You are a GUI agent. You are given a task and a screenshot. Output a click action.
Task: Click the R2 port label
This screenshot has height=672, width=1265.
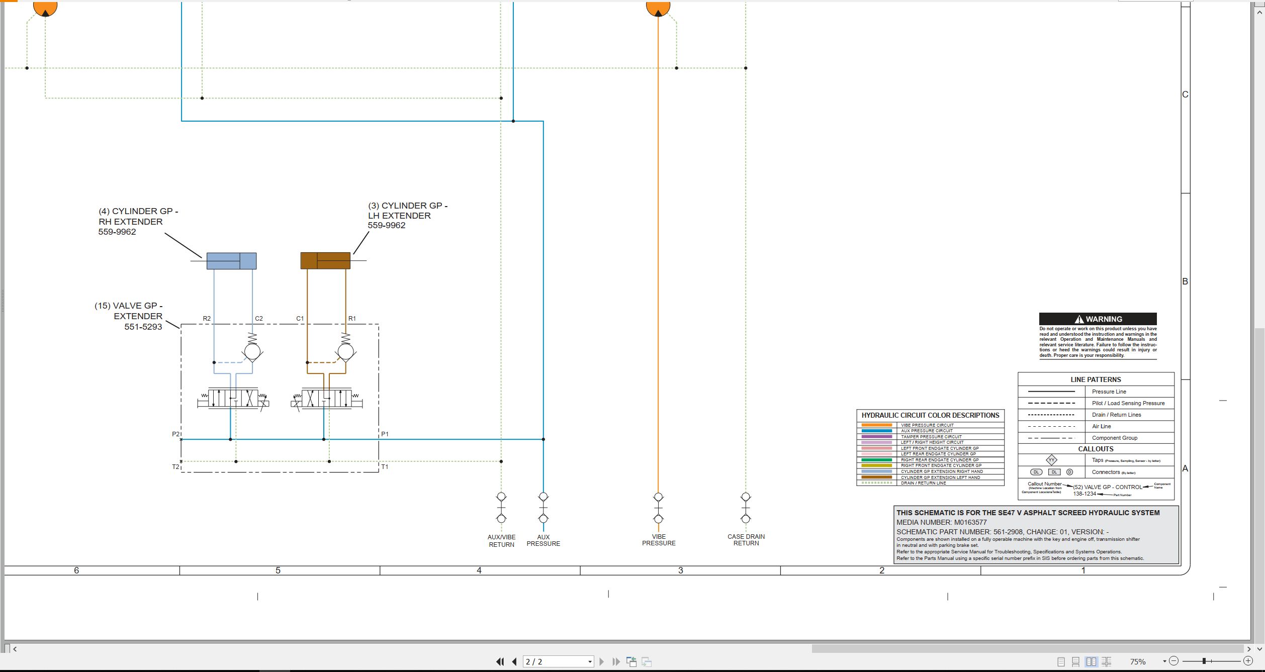click(x=207, y=318)
